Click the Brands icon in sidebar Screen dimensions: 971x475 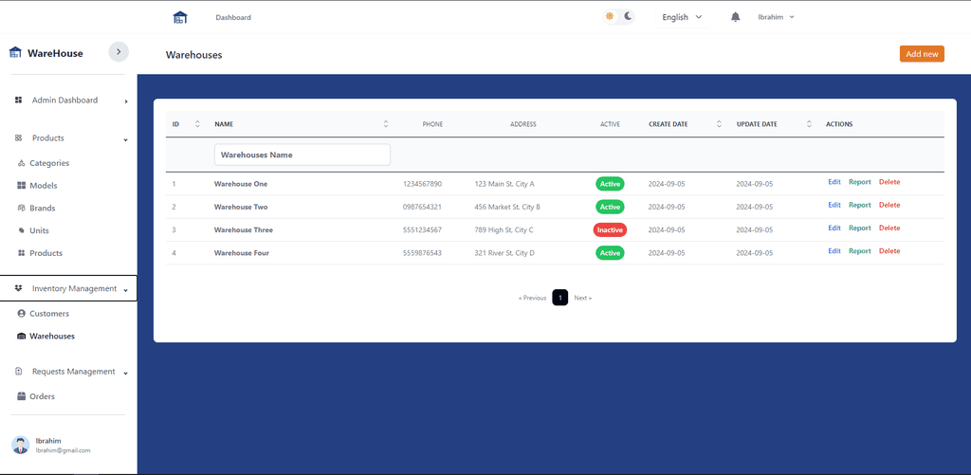coord(22,208)
